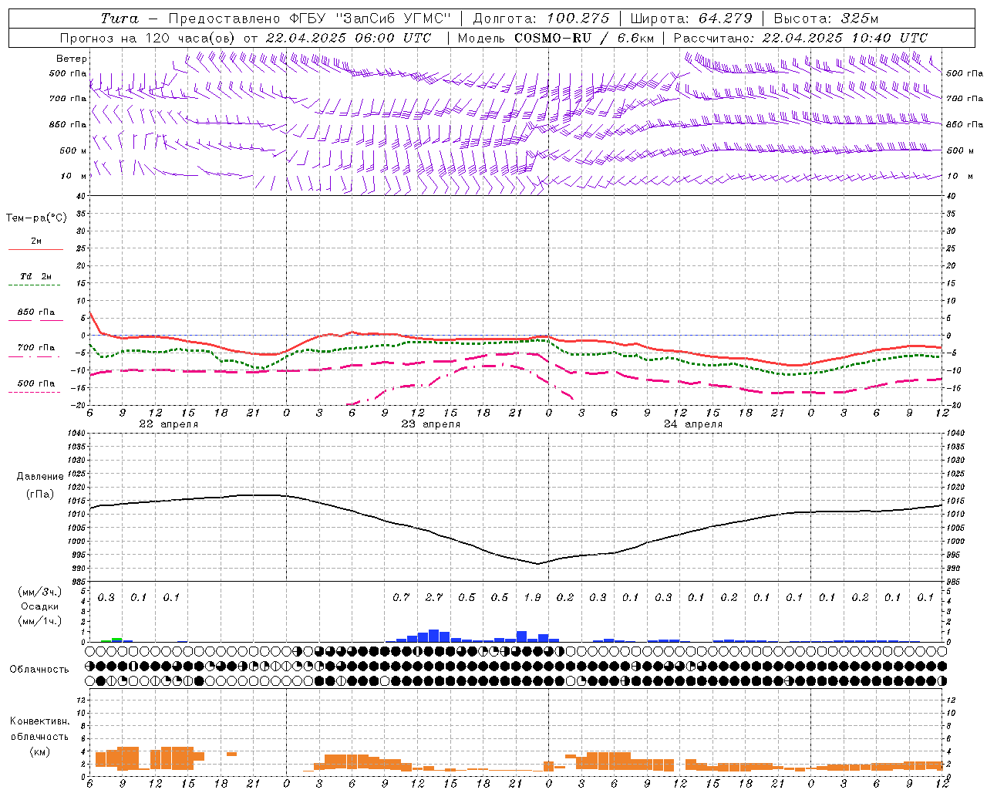Click the (мм/1ч.) precipitation unit label
Viewport: 987px width, 790px height.
[x=39, y=621]
